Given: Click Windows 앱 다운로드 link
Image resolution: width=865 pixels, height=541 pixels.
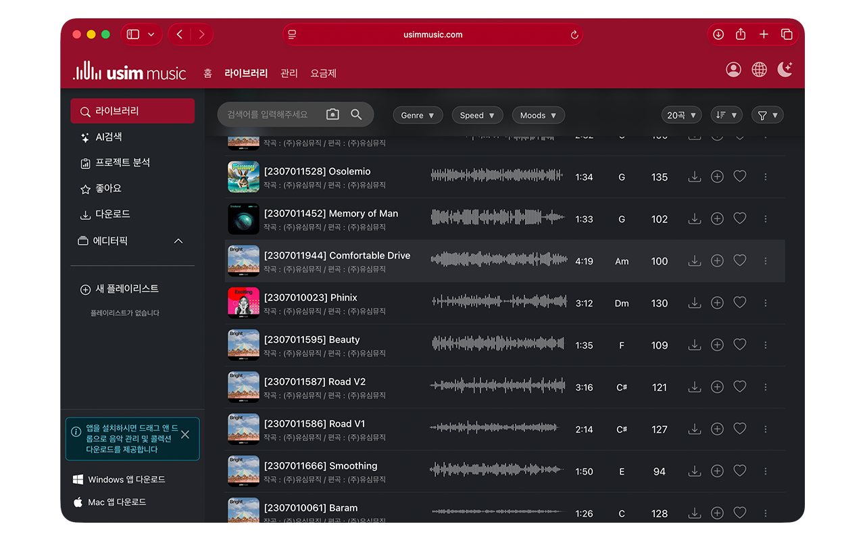Looking at the screenshot, I should pos(126,479).
